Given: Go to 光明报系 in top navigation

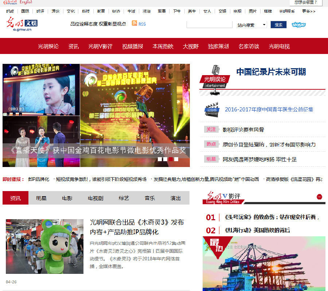Looking at the screenshot, I should (x=287, y=11).
